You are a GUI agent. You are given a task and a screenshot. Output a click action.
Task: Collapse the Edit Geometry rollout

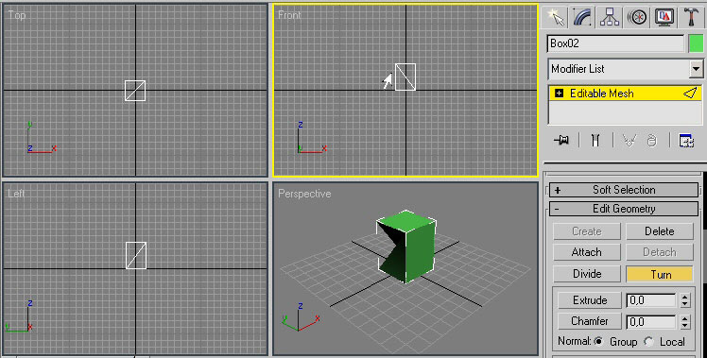point(624,209)
